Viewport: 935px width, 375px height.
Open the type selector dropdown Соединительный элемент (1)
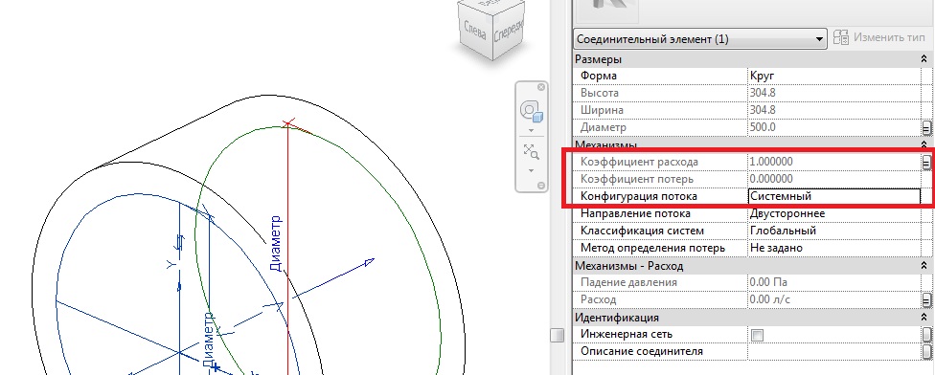pyautogui.click(x=700, y=39)
